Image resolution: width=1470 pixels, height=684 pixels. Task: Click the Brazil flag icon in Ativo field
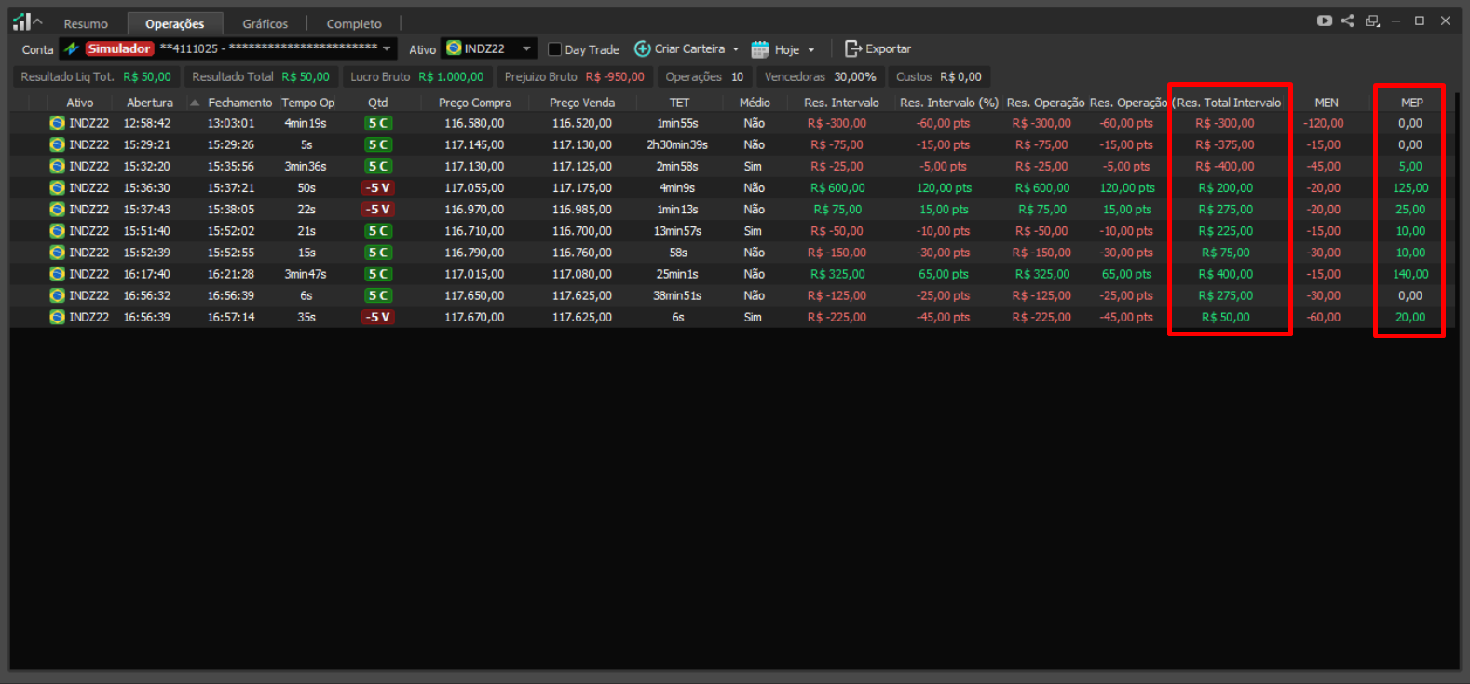[x=454, y=48]
